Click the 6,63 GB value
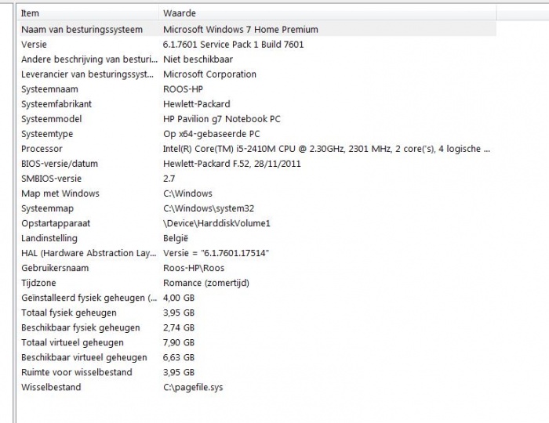549x423 pixels. tap(179, 358)
